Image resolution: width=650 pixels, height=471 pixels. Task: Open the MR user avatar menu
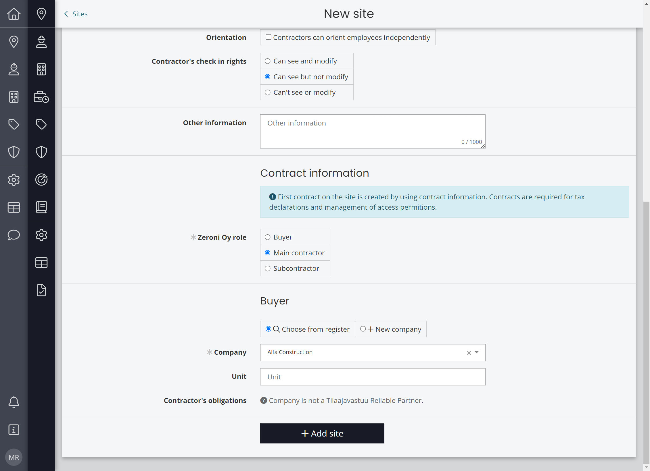pos(14,457)
